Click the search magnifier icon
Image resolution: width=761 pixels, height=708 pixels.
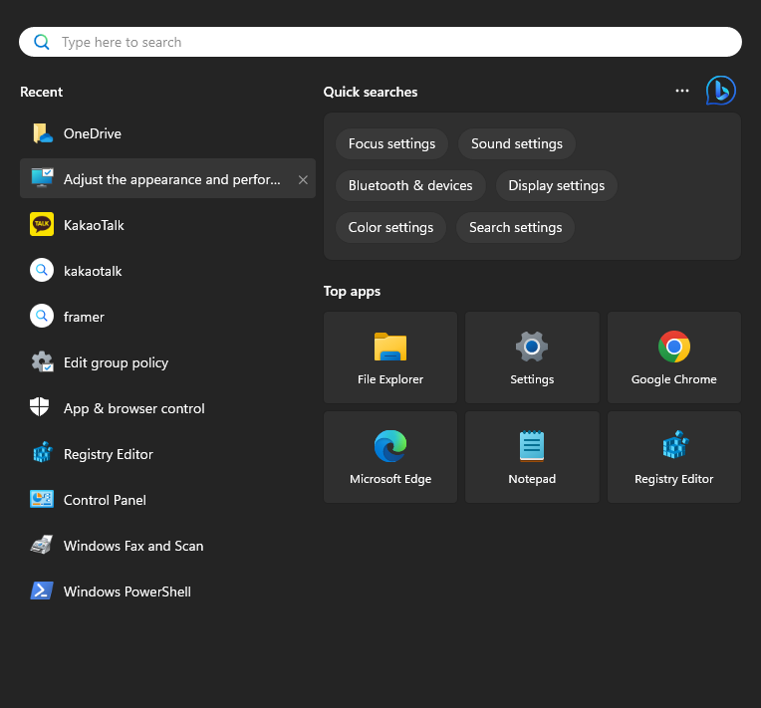click(42, 42)
